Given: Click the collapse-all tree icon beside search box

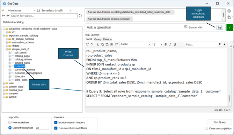Looking at the screenshot, I should coord(8,16).
